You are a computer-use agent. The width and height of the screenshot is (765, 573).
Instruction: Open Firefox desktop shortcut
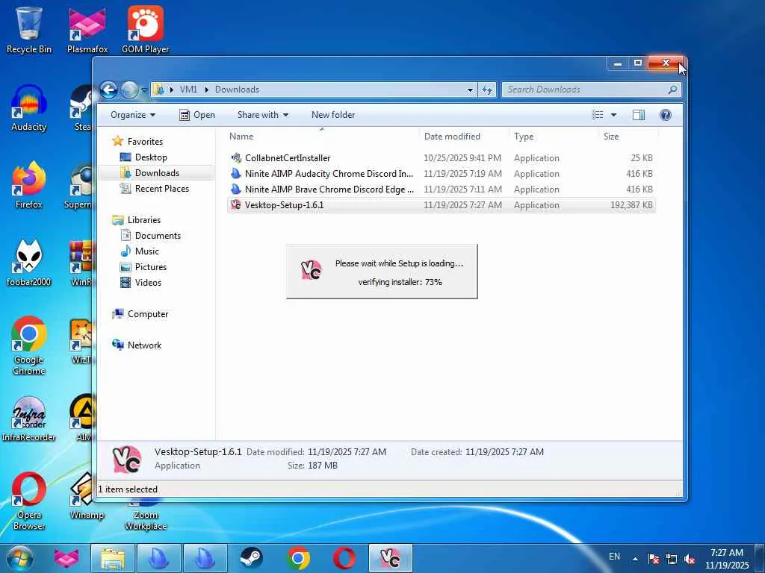[x=29, y=185]
